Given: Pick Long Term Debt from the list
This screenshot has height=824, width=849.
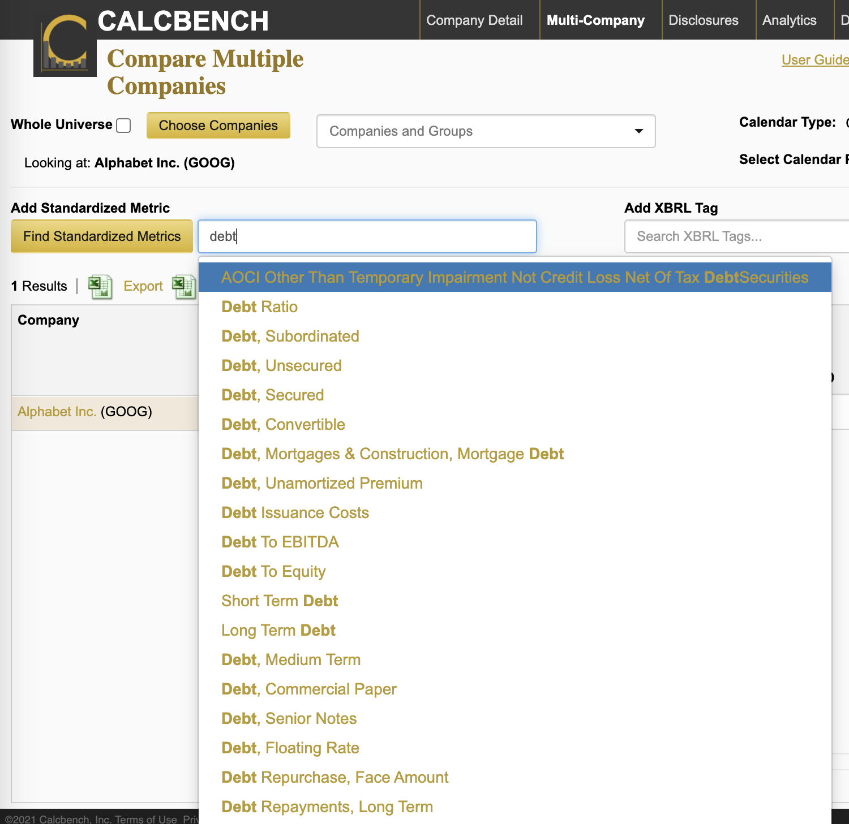Looking at the screenshot, I should pos(278,630).
